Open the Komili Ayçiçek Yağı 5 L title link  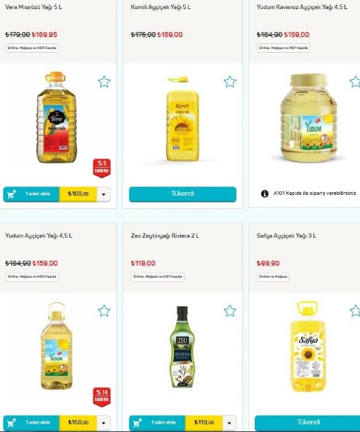[161, 7]
